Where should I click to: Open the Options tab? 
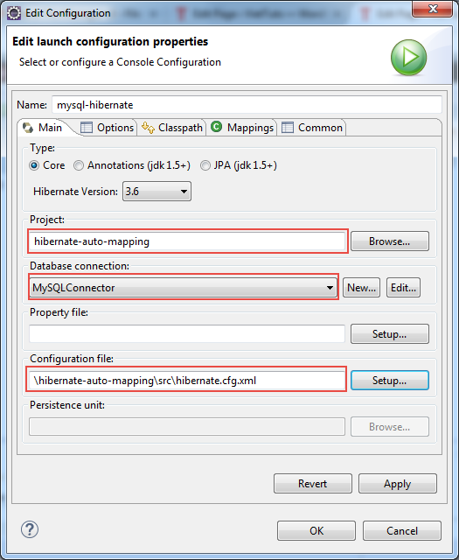tap(107, 128)
